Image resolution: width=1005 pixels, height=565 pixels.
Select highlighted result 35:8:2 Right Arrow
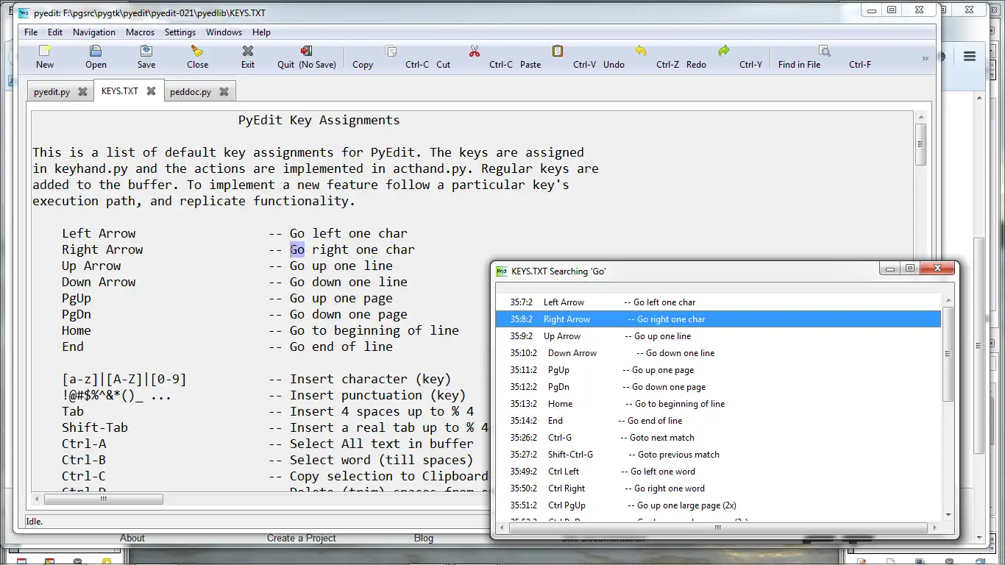(x=718, y=319)
